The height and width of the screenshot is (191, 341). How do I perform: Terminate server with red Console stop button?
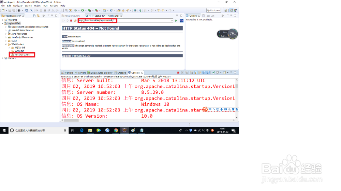point(178,73)
